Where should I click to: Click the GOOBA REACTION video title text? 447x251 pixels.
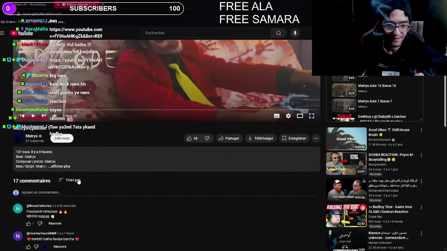[x=391, y=157]
